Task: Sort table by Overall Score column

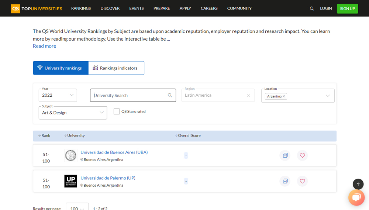Action: point(188,135)
